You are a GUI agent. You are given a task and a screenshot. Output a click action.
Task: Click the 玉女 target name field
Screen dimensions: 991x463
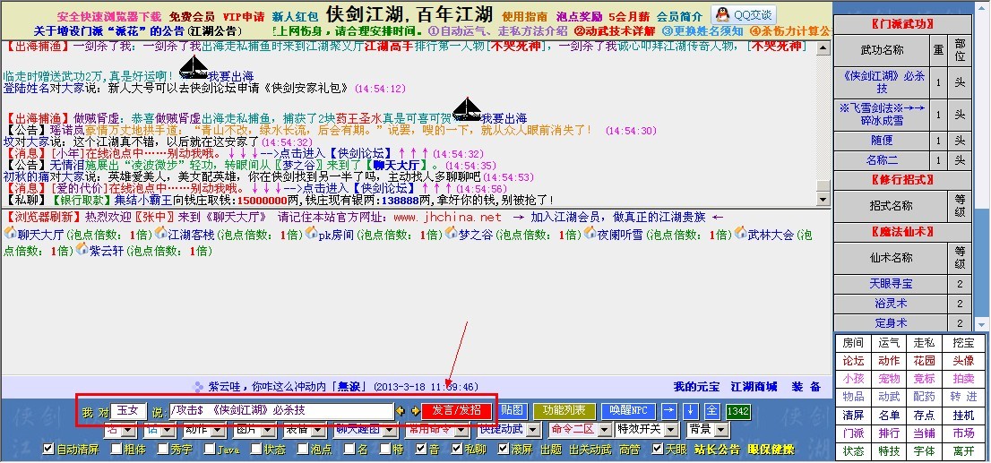point(129,411)
